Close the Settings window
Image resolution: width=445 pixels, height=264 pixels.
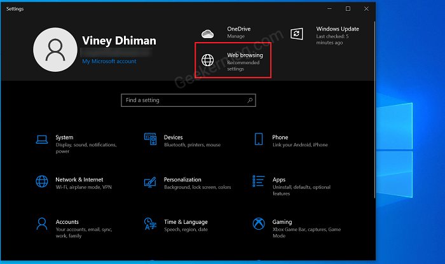click(x=366, y=9)
